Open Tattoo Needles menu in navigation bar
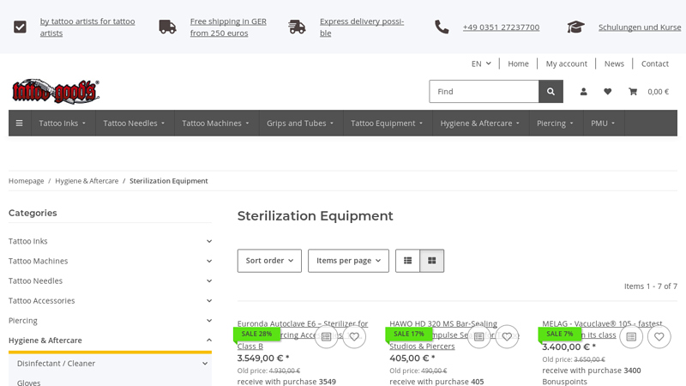Image resolution: width=686 pixels, height=386 pixels. [135, 123]
